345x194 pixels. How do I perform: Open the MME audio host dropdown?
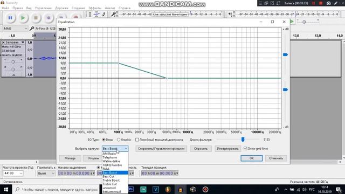tap(15, 29)
